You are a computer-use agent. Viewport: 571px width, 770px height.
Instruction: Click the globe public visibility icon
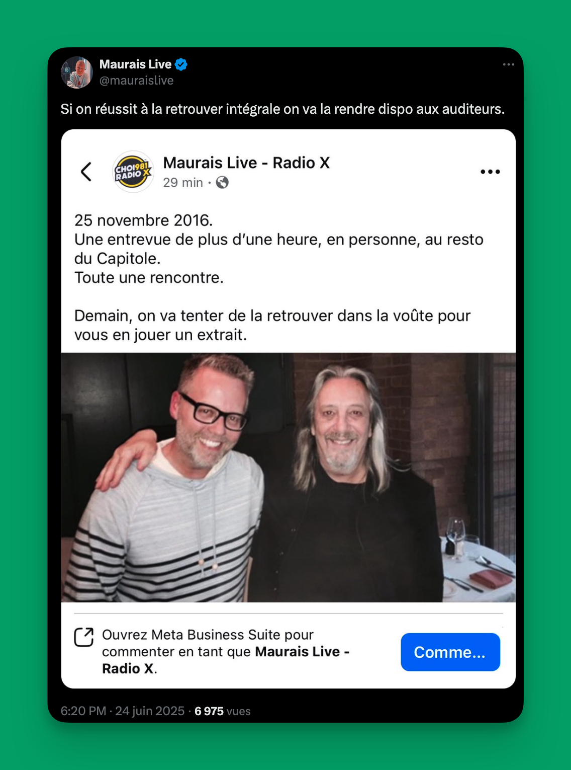[222, 183]
